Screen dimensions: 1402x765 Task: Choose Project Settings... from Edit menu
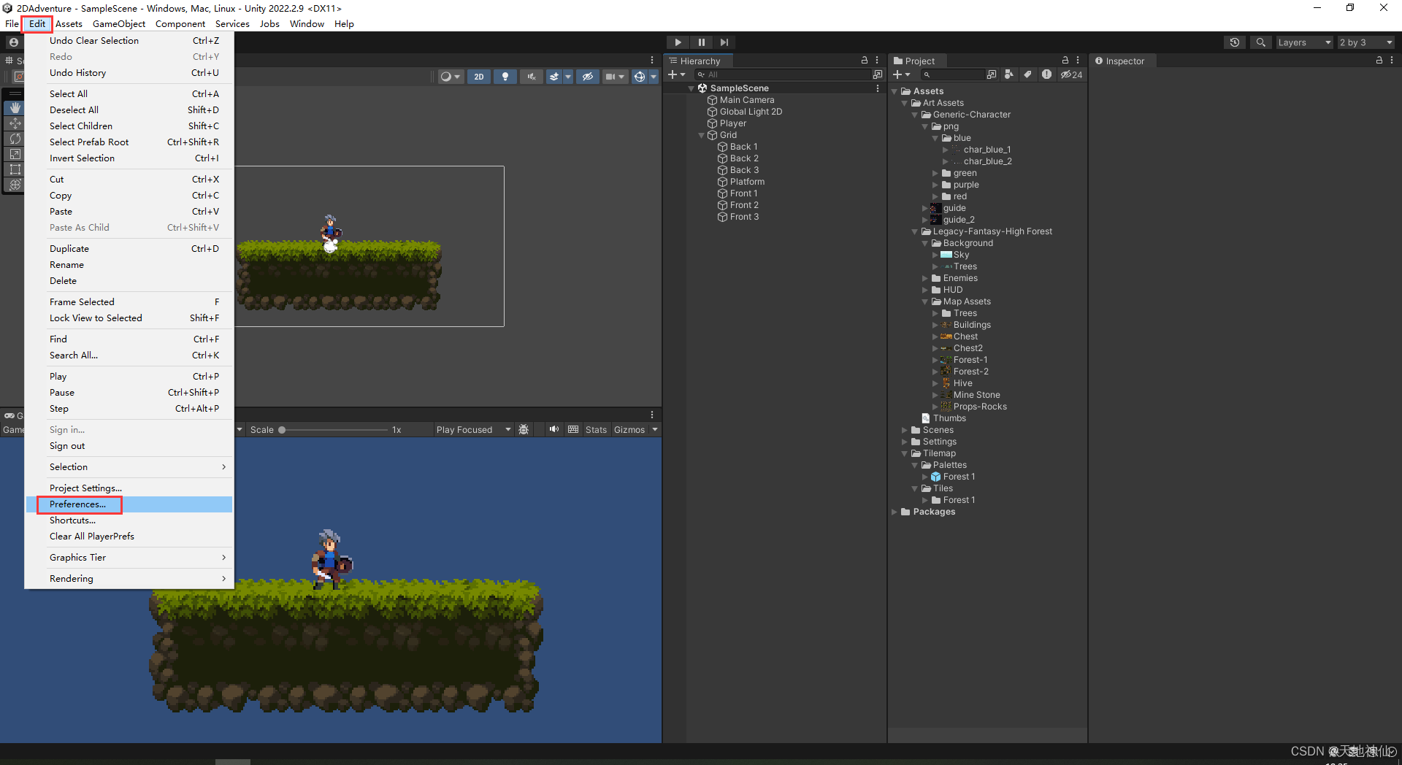[129, 488]
